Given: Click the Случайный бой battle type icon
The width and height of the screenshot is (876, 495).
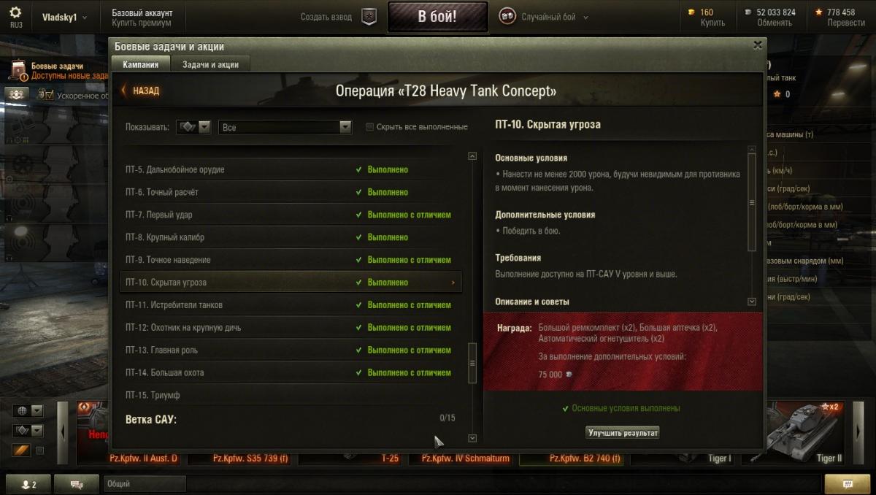Looking at the screenshot, I should pyautogui.click(x=507, y=16).
